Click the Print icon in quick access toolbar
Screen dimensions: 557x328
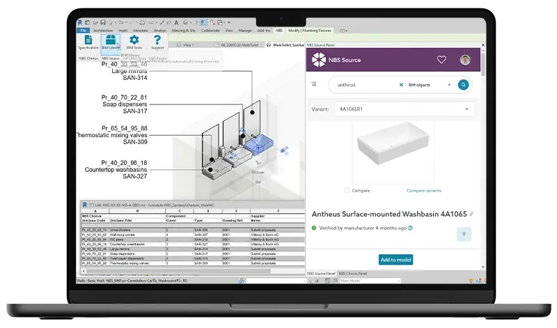[x=142, y=22]
